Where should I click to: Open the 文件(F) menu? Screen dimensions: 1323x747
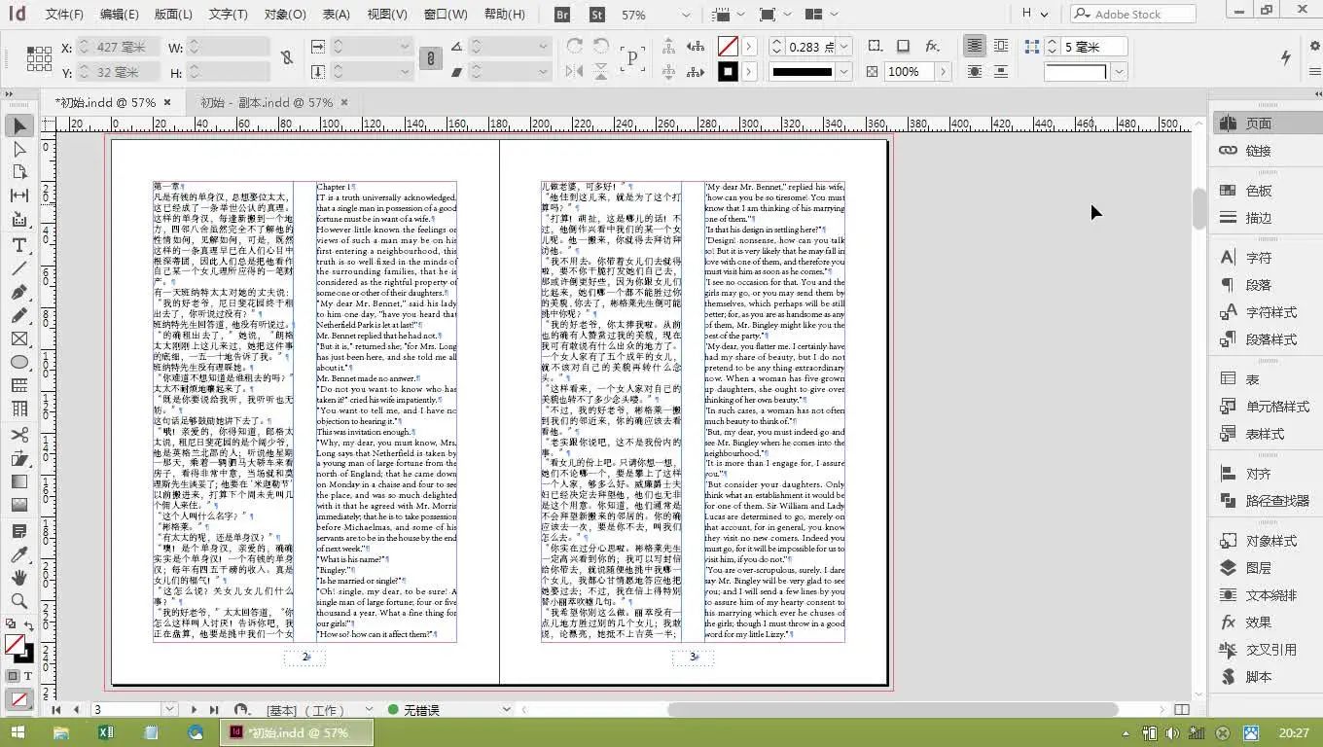pos(64,15)
